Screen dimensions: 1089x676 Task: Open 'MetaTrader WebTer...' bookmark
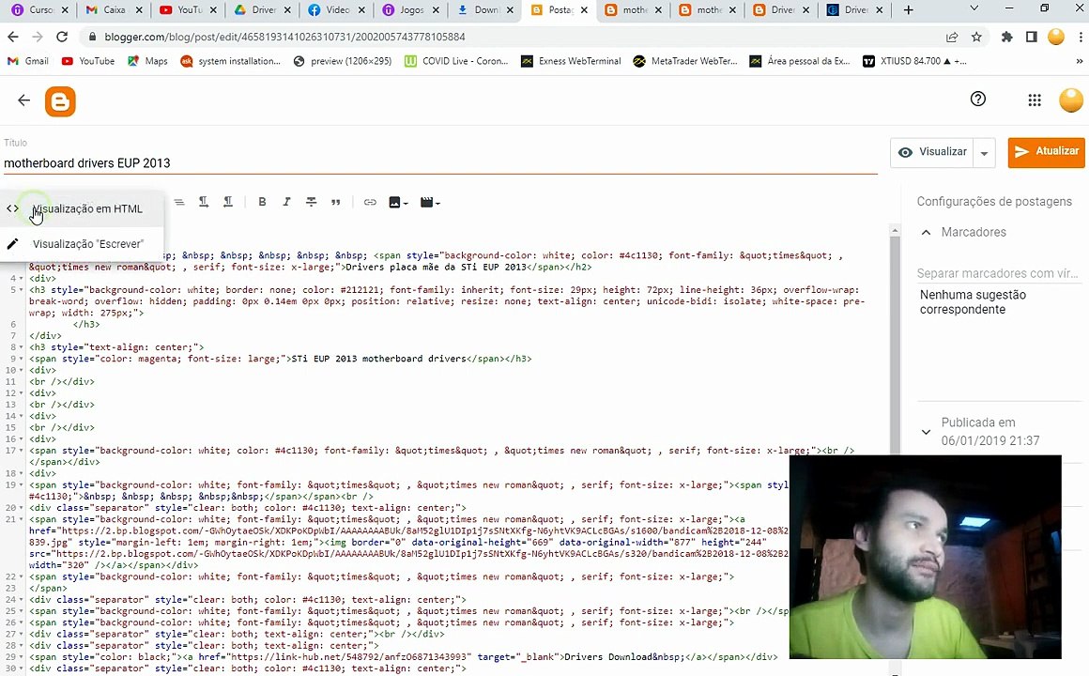pos(685,61)
